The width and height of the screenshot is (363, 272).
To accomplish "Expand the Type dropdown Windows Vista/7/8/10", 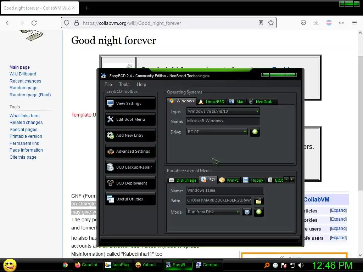I will 223,111.
